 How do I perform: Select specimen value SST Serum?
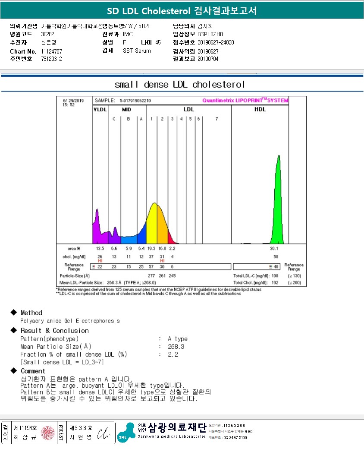[137, 51]
